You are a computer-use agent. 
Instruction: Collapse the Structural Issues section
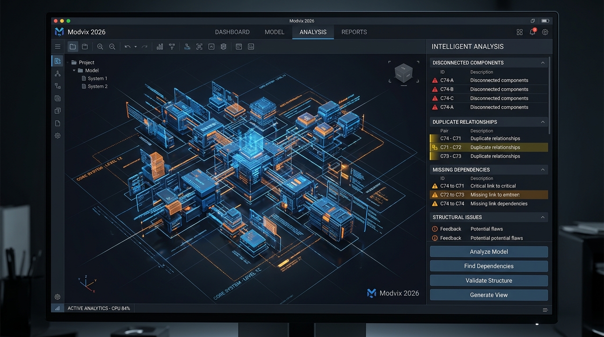(543, 217)
